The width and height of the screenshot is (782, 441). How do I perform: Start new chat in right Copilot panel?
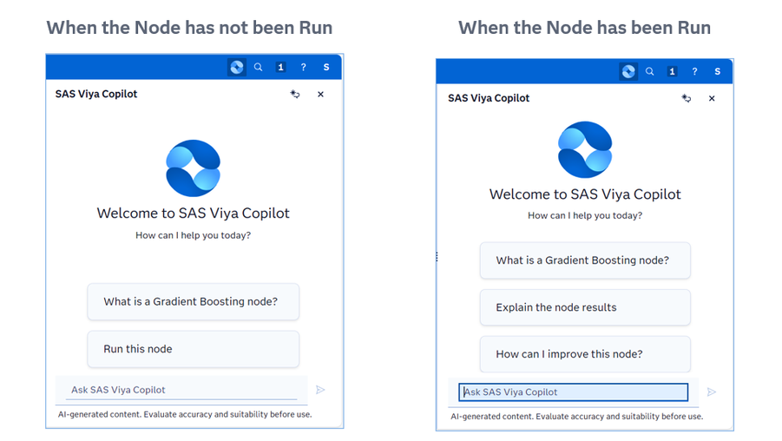point(687,98)
